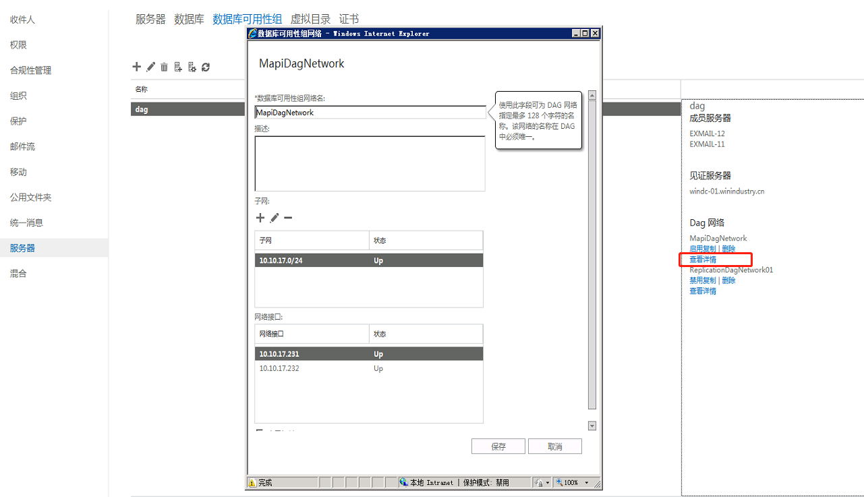This screenshot has width=864, height=497.
Task: Minimize the DAG network dialog window
Action: (575, 33)
